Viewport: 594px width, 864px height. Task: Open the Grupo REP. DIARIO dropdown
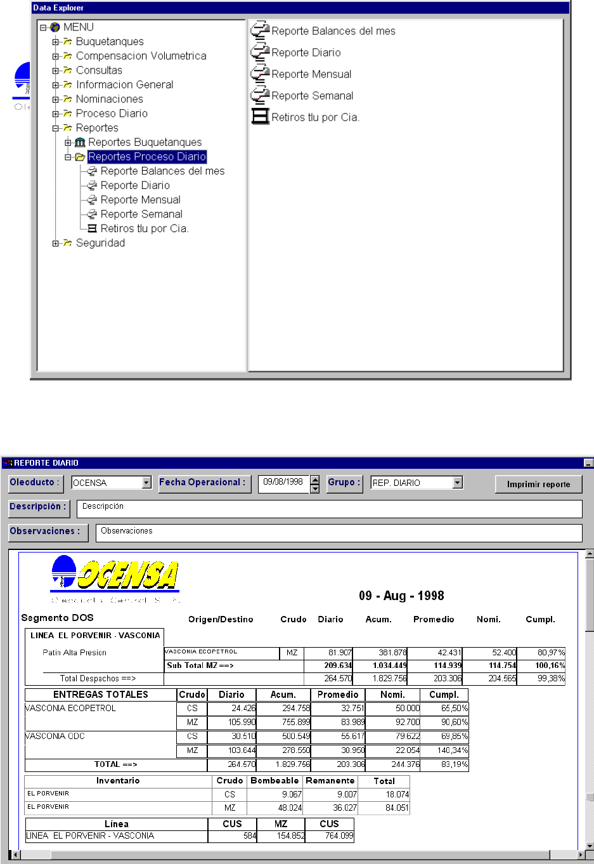(x=458, y=483)
